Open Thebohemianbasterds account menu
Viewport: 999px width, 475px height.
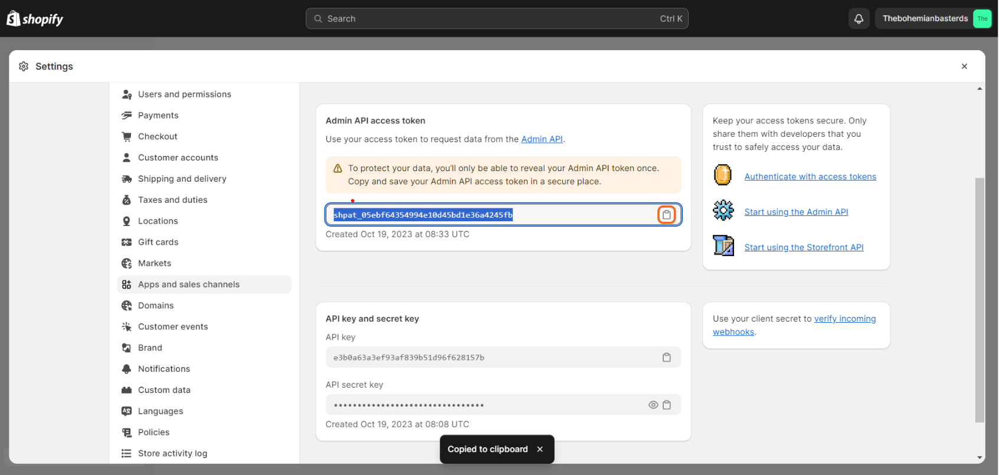[934, 19]
